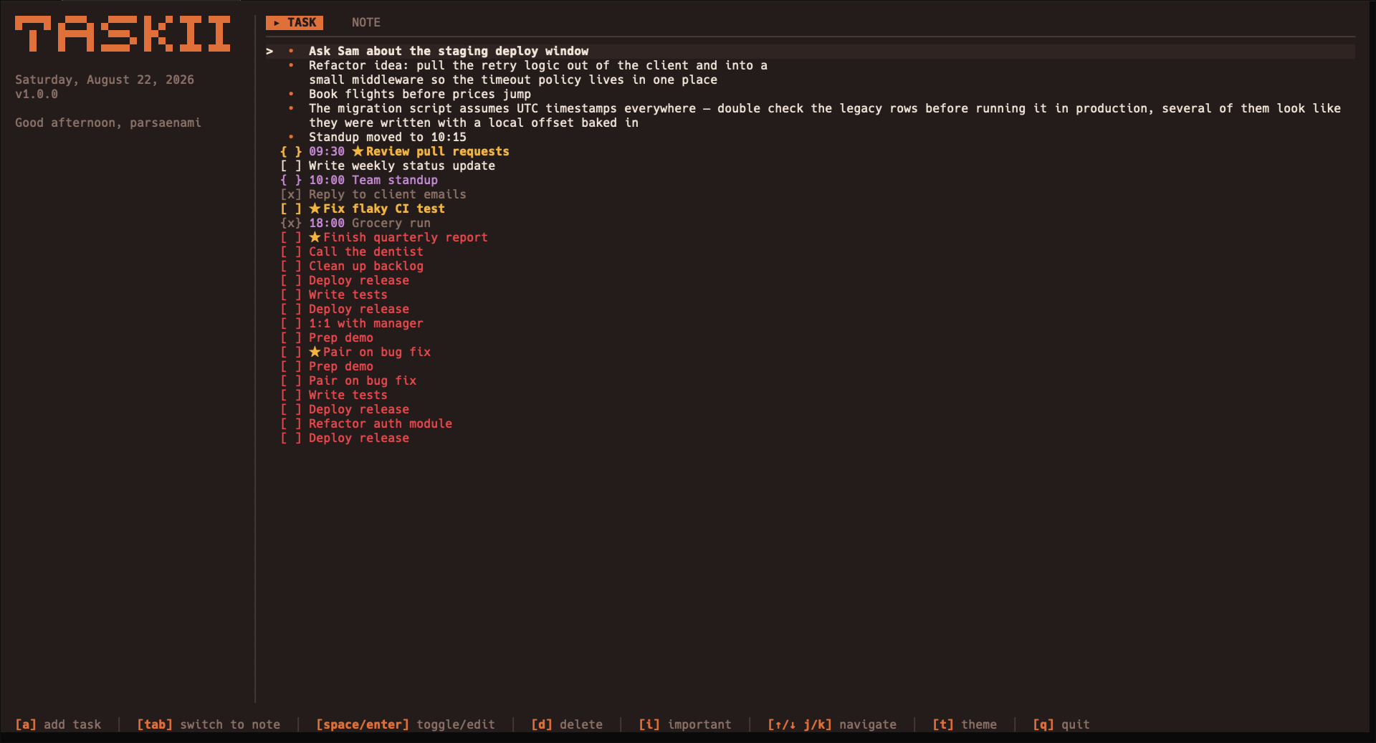Screen dimensions: 1376x743
Task: Select task "Write weekly status update"
Action: pyautogui.click(x=402, y=166)
